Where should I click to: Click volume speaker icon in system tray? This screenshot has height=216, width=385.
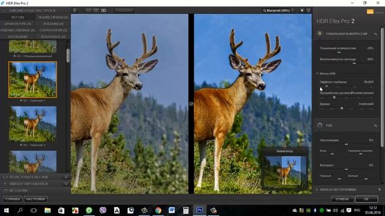click(336, 211)
